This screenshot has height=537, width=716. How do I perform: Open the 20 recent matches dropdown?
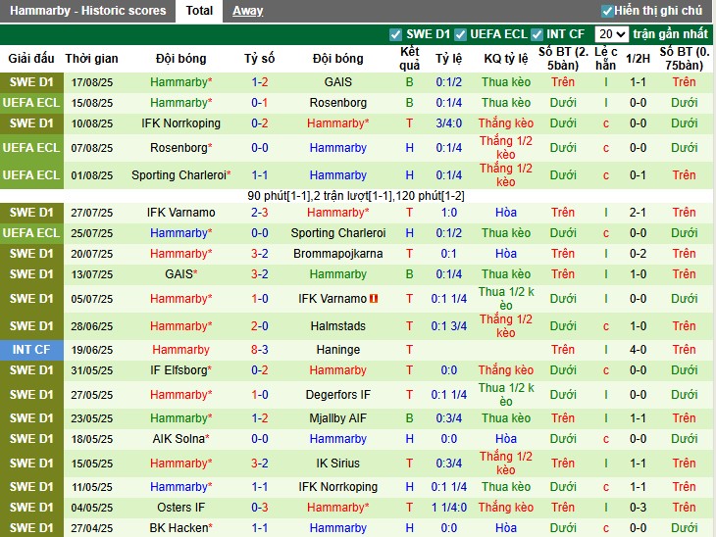click(x=611, y=34)
